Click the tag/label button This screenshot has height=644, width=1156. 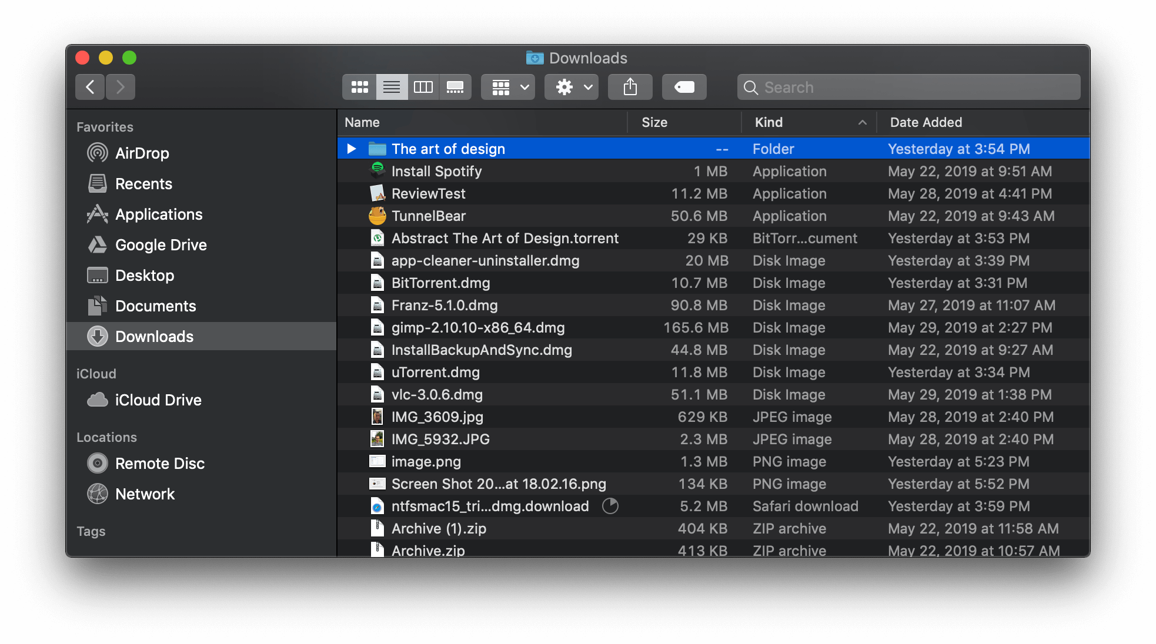pos(683,86)
